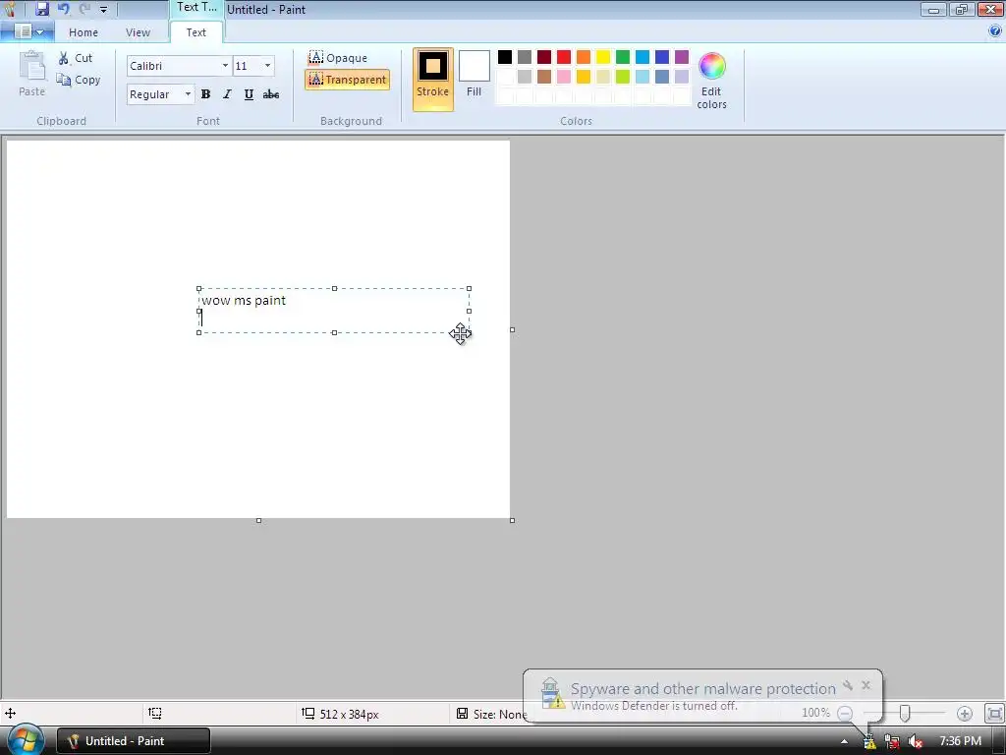Screen dimensions: 1006x755
Task: Open the Edit colors dialog
Action: 711,81
